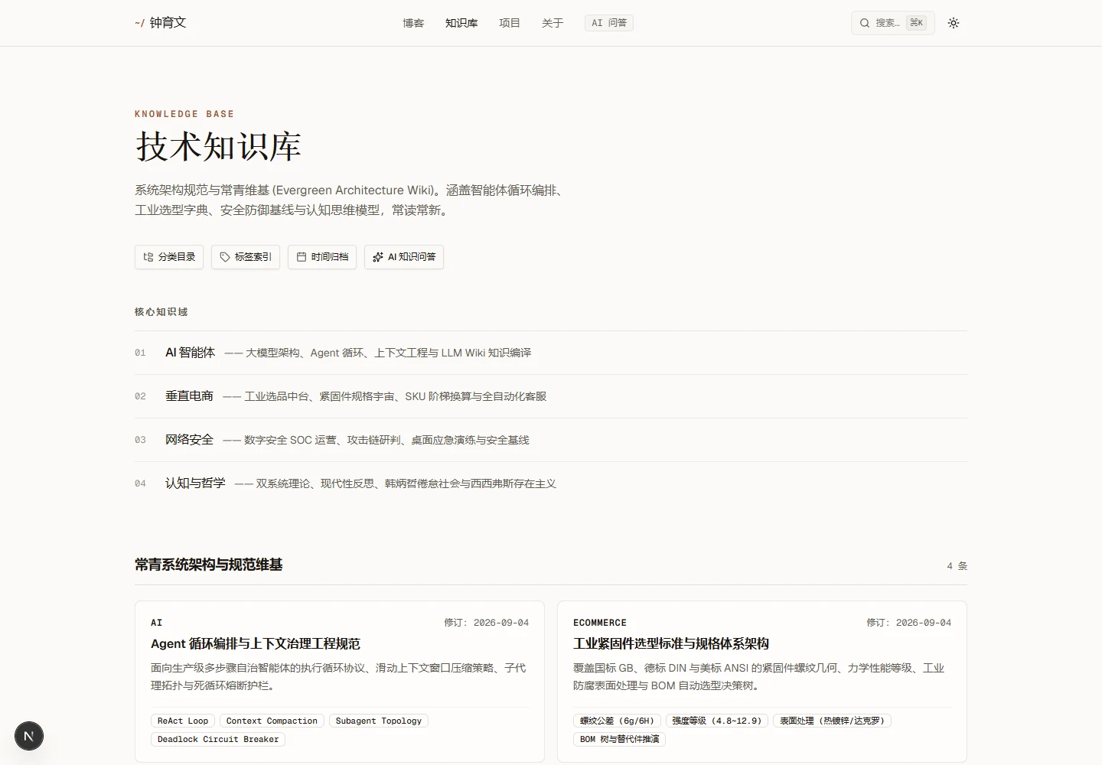
Task: Click the AI category label on first card
Action: click(x=156, y=623)
